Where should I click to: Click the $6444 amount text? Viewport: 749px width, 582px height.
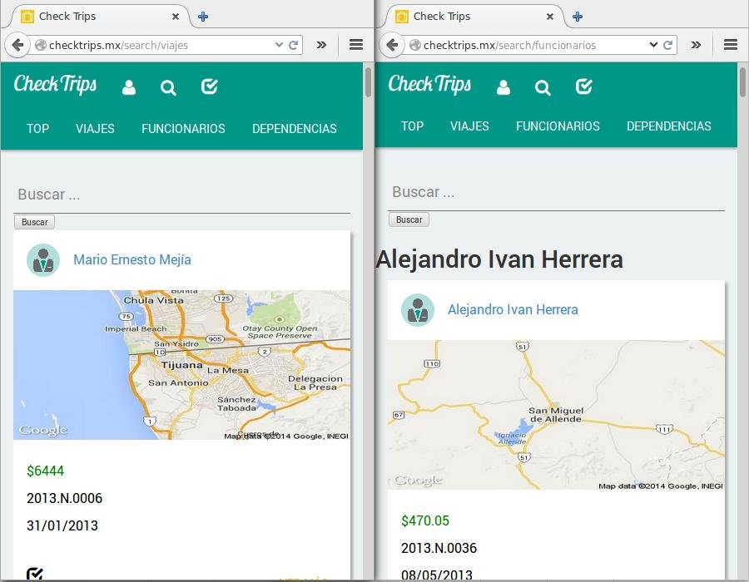46,471
